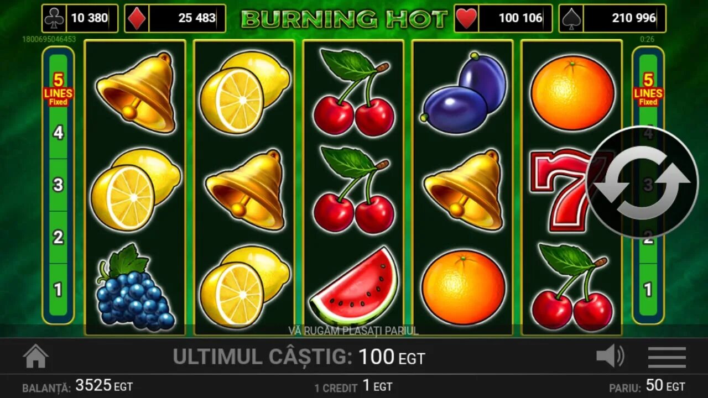Click the Ultimul Câștig 100 EGT display

(x=299, y=357)
